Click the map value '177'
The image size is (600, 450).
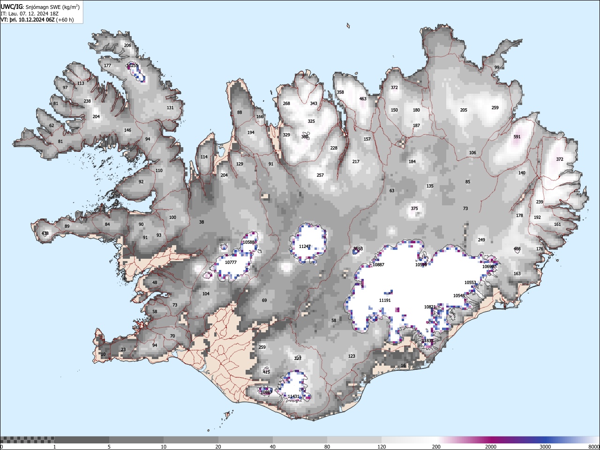pos(107,66)
